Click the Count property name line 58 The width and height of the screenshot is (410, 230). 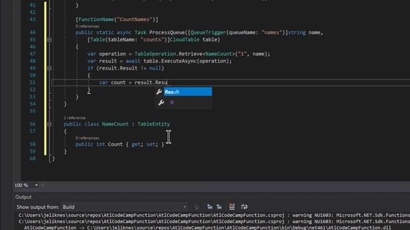[x=115, y=144]
